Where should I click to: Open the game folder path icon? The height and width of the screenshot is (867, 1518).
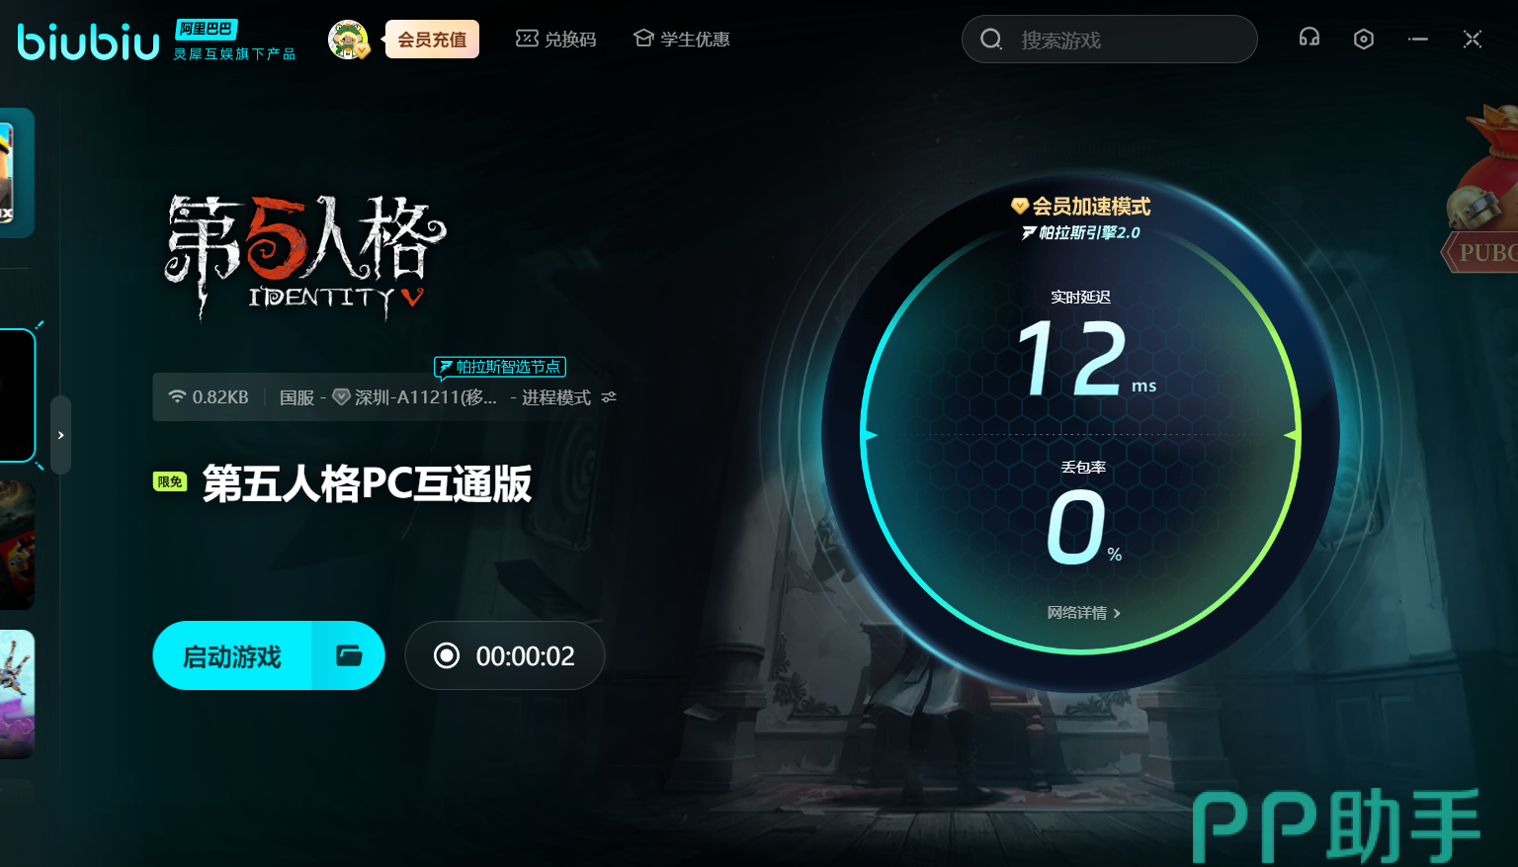point(349,655)
